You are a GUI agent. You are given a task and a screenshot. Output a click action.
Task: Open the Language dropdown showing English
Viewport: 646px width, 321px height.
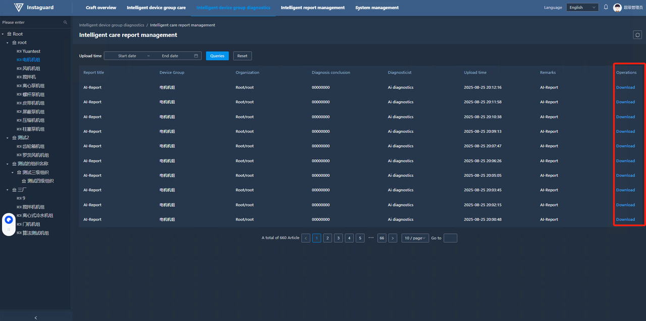tap(581, 8)
